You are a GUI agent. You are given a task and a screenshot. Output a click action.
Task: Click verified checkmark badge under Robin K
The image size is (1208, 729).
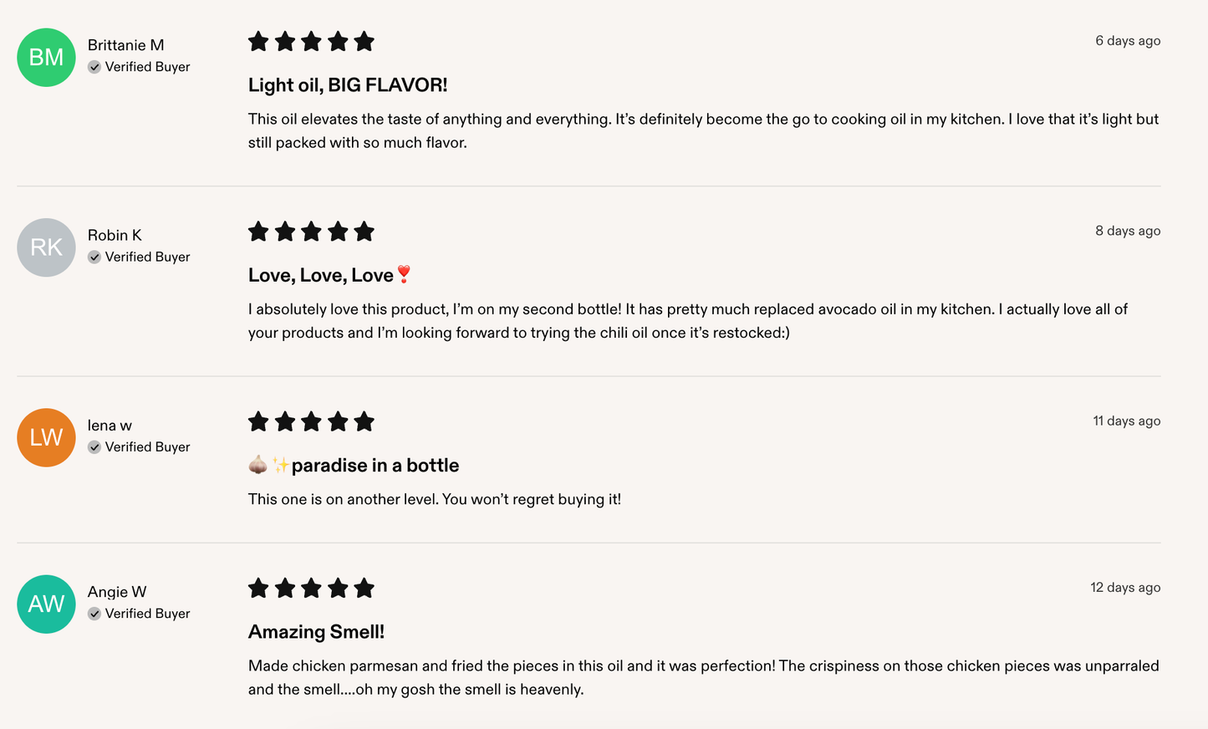[94, 257]
